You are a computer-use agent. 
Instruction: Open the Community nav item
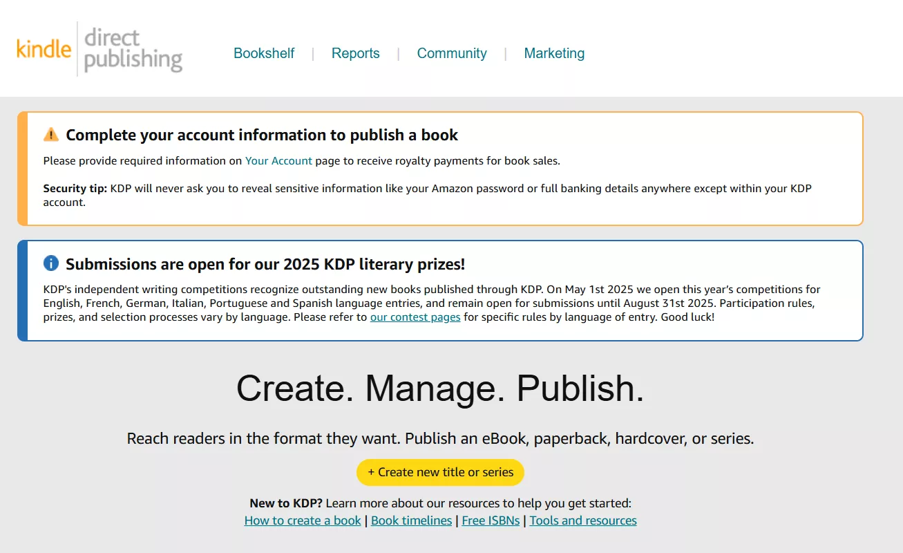pyautogui.click(x=451, y=53)
